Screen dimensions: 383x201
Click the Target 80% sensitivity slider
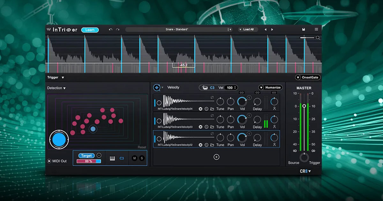coord(89,161)
